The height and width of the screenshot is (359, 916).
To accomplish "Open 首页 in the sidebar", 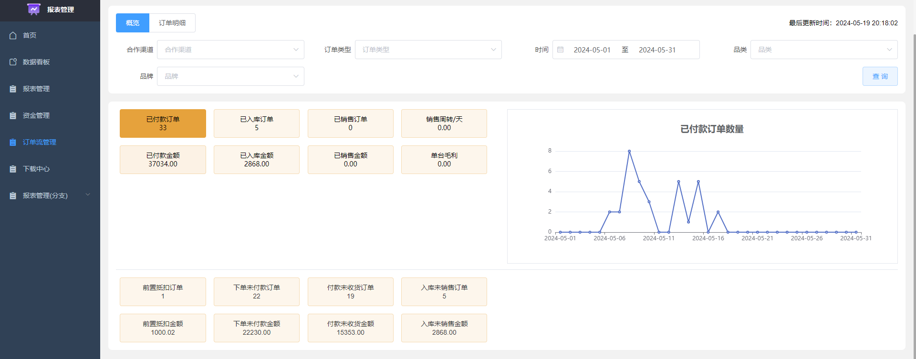I will 50,35.
